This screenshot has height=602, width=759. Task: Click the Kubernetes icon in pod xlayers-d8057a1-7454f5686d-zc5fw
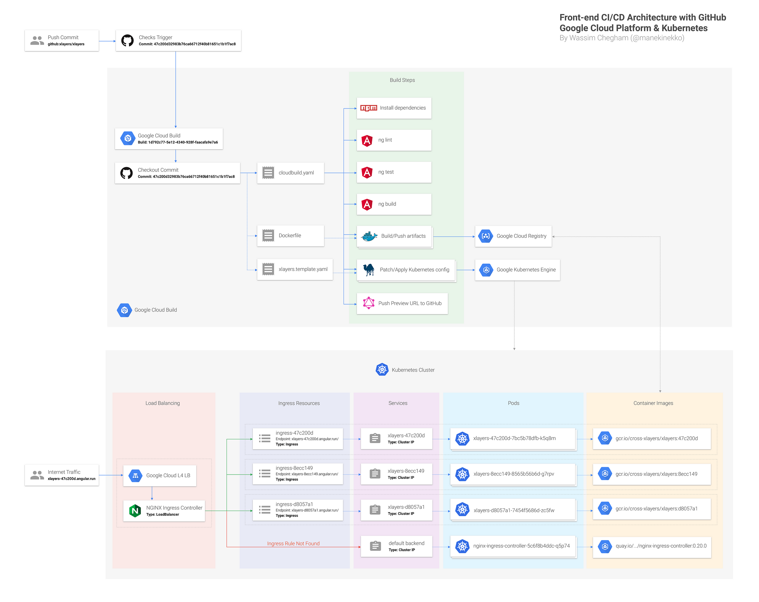point(462,510)
